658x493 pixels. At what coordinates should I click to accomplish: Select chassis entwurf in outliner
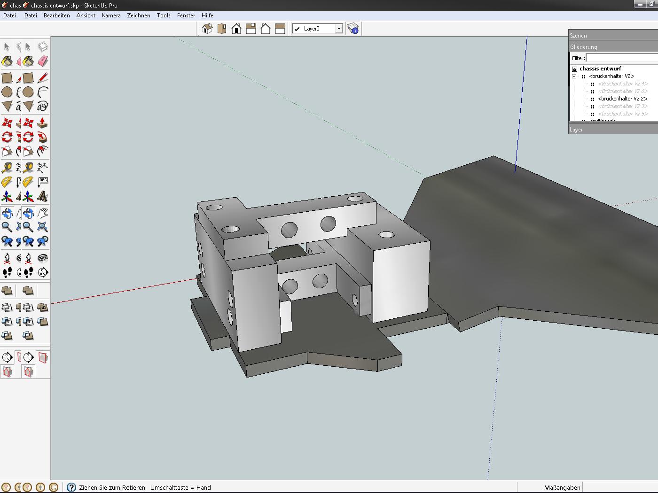(x=600, y=69)
